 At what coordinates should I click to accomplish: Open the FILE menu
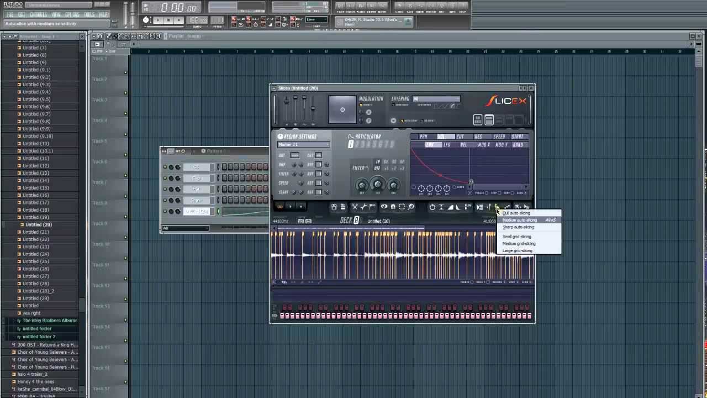(x=10, y=14)
